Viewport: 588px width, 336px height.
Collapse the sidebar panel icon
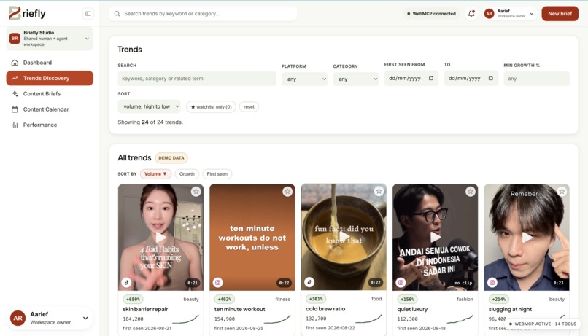click(x=88, y=14)
